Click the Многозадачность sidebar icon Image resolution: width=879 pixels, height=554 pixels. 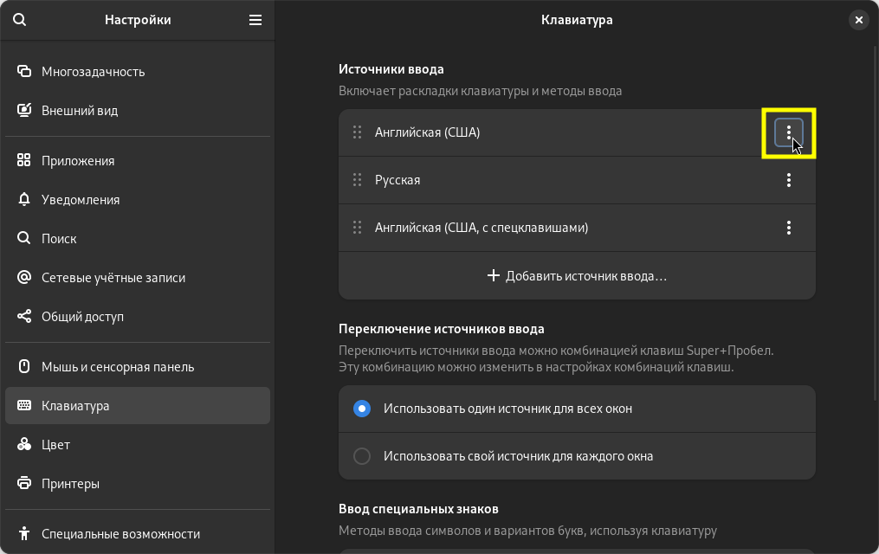click(24, 72)
